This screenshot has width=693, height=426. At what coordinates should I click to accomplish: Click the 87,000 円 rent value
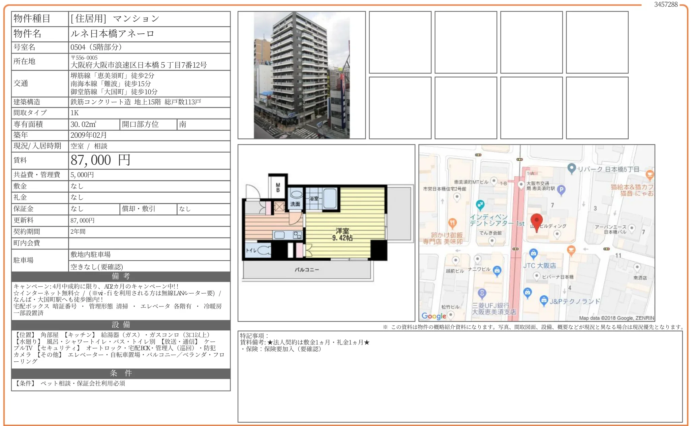click(100, 160)
